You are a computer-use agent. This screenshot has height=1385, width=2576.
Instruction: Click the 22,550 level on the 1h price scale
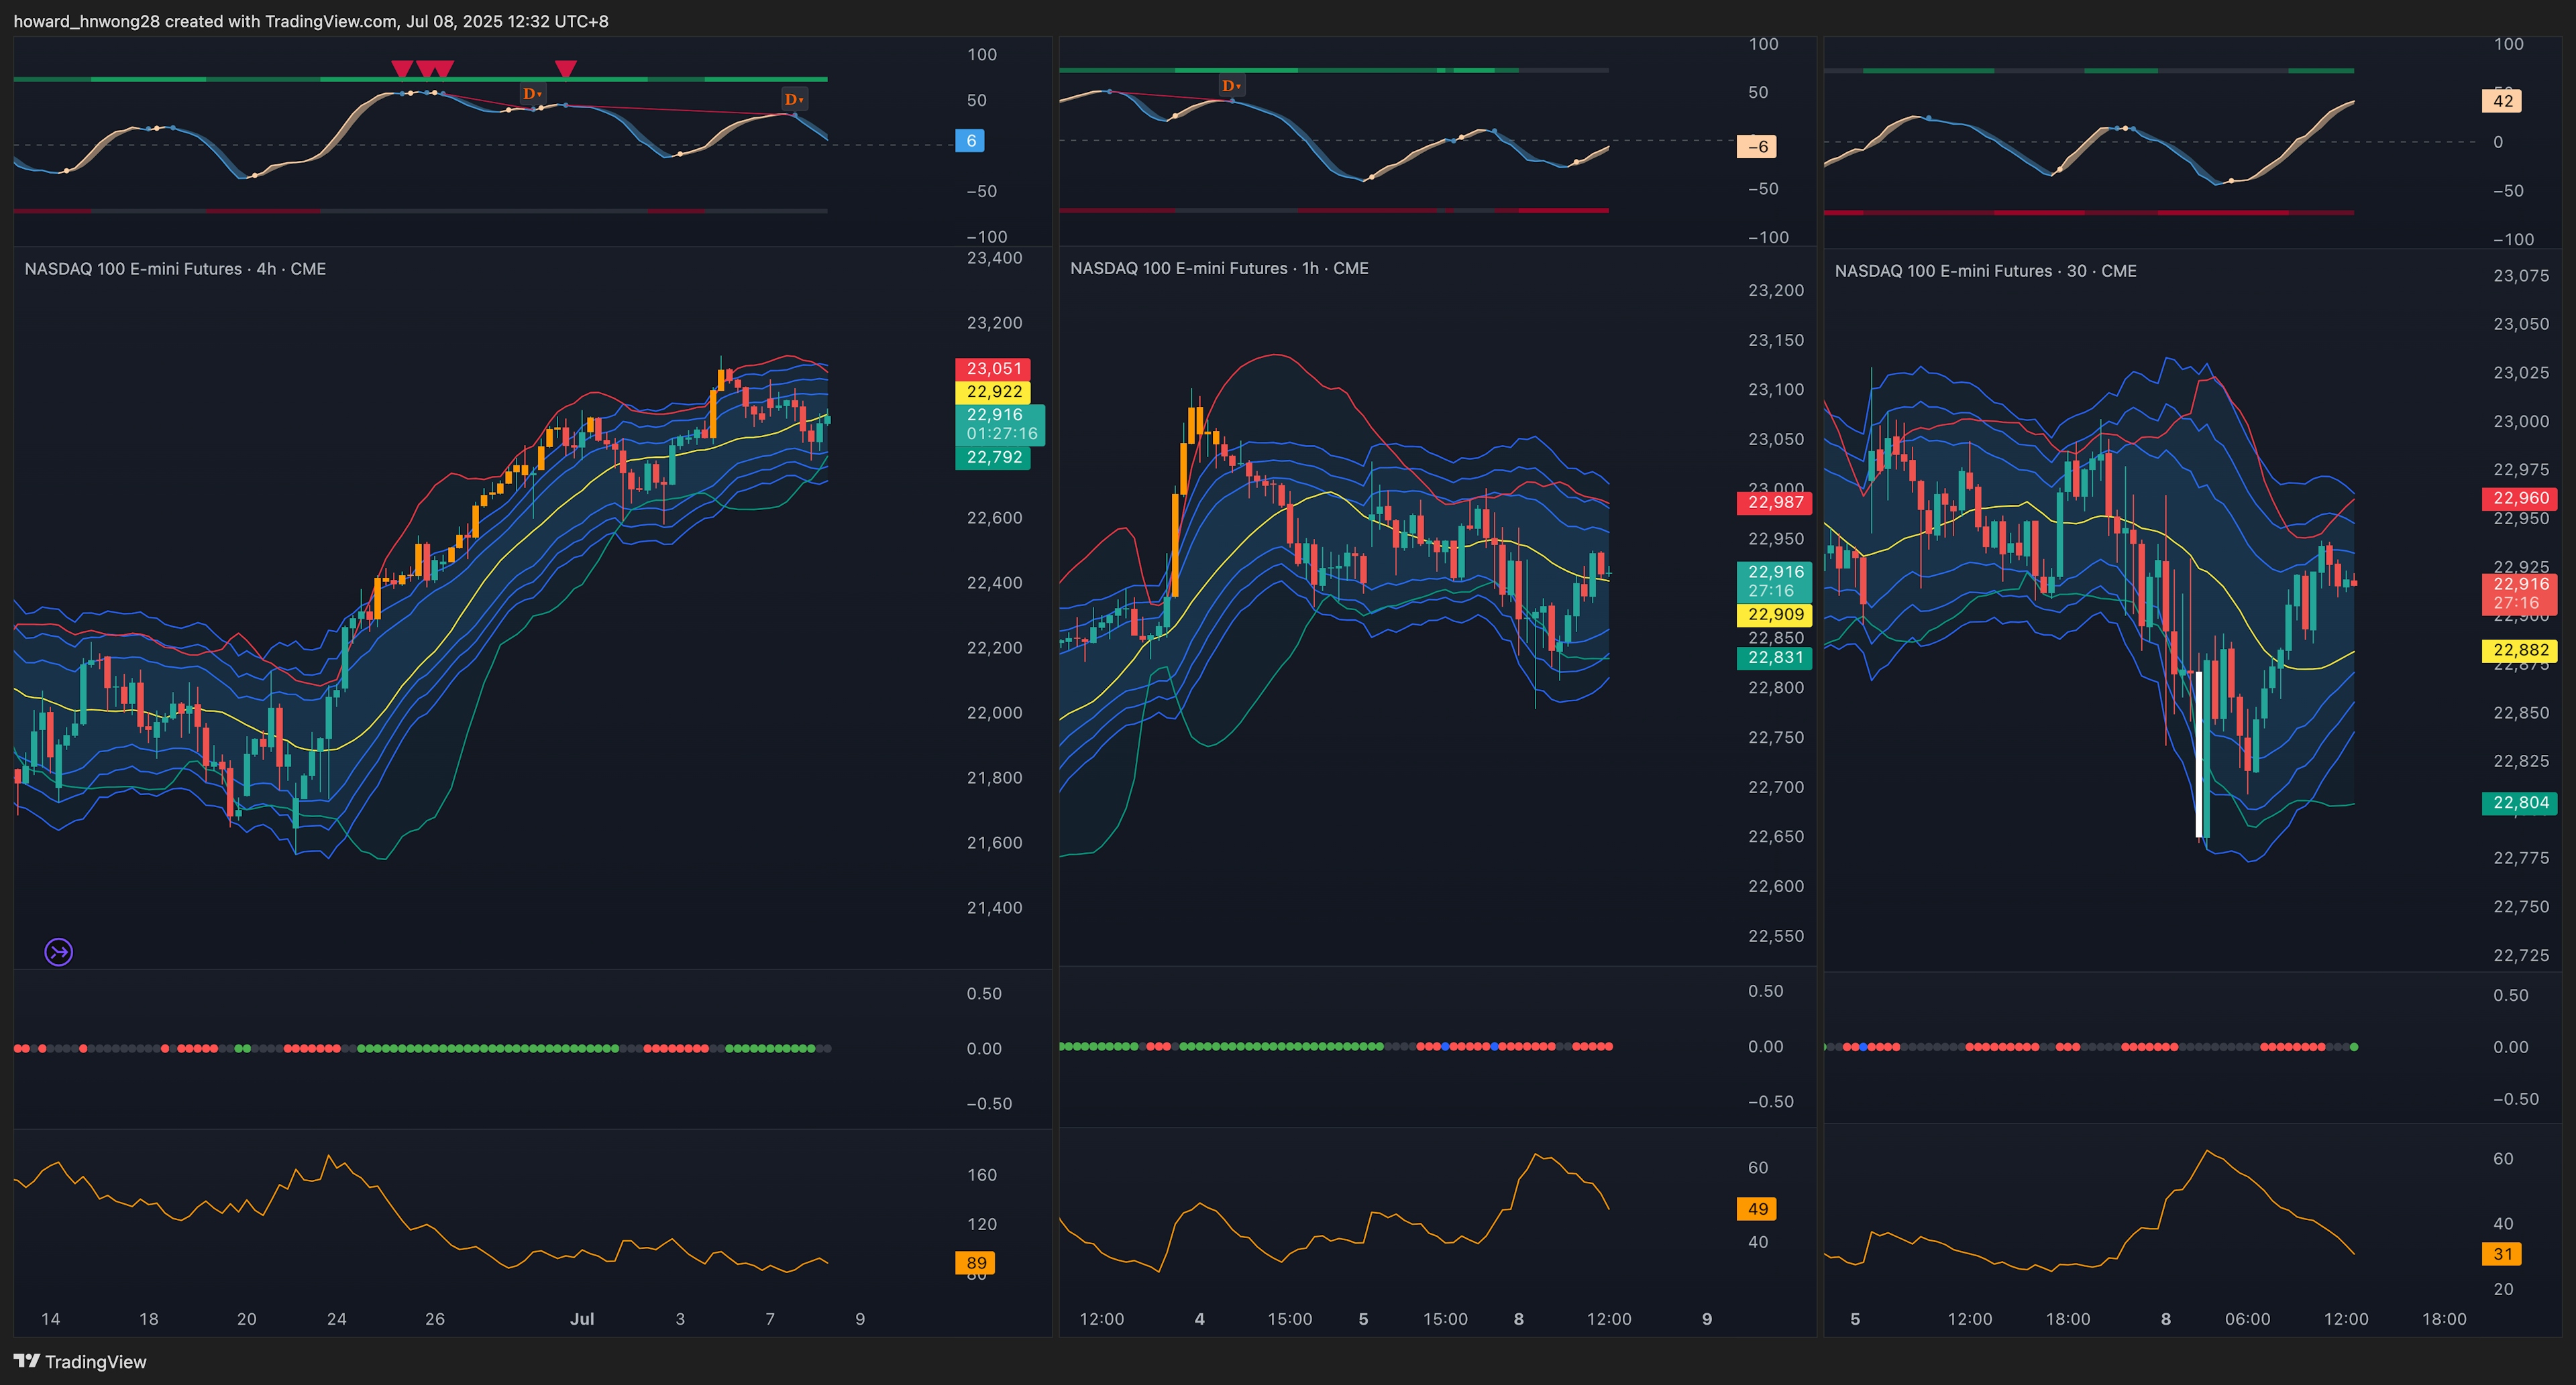click(1776, 937)
